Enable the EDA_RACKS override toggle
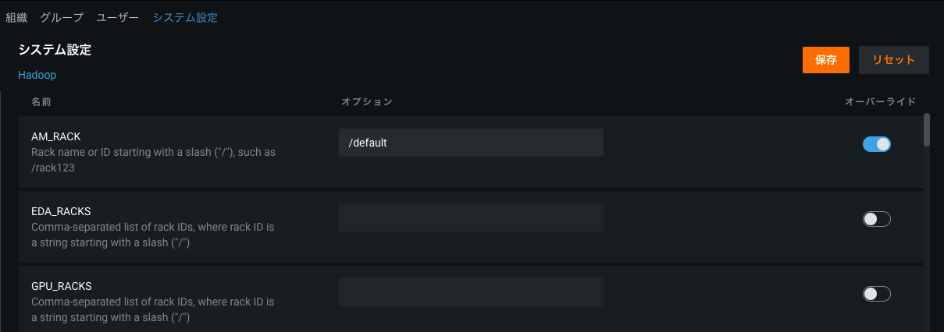944x332 pixels. pos(876,219)
